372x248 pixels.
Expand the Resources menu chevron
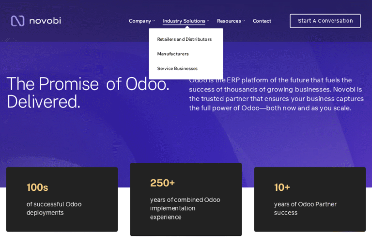(244, 21)
